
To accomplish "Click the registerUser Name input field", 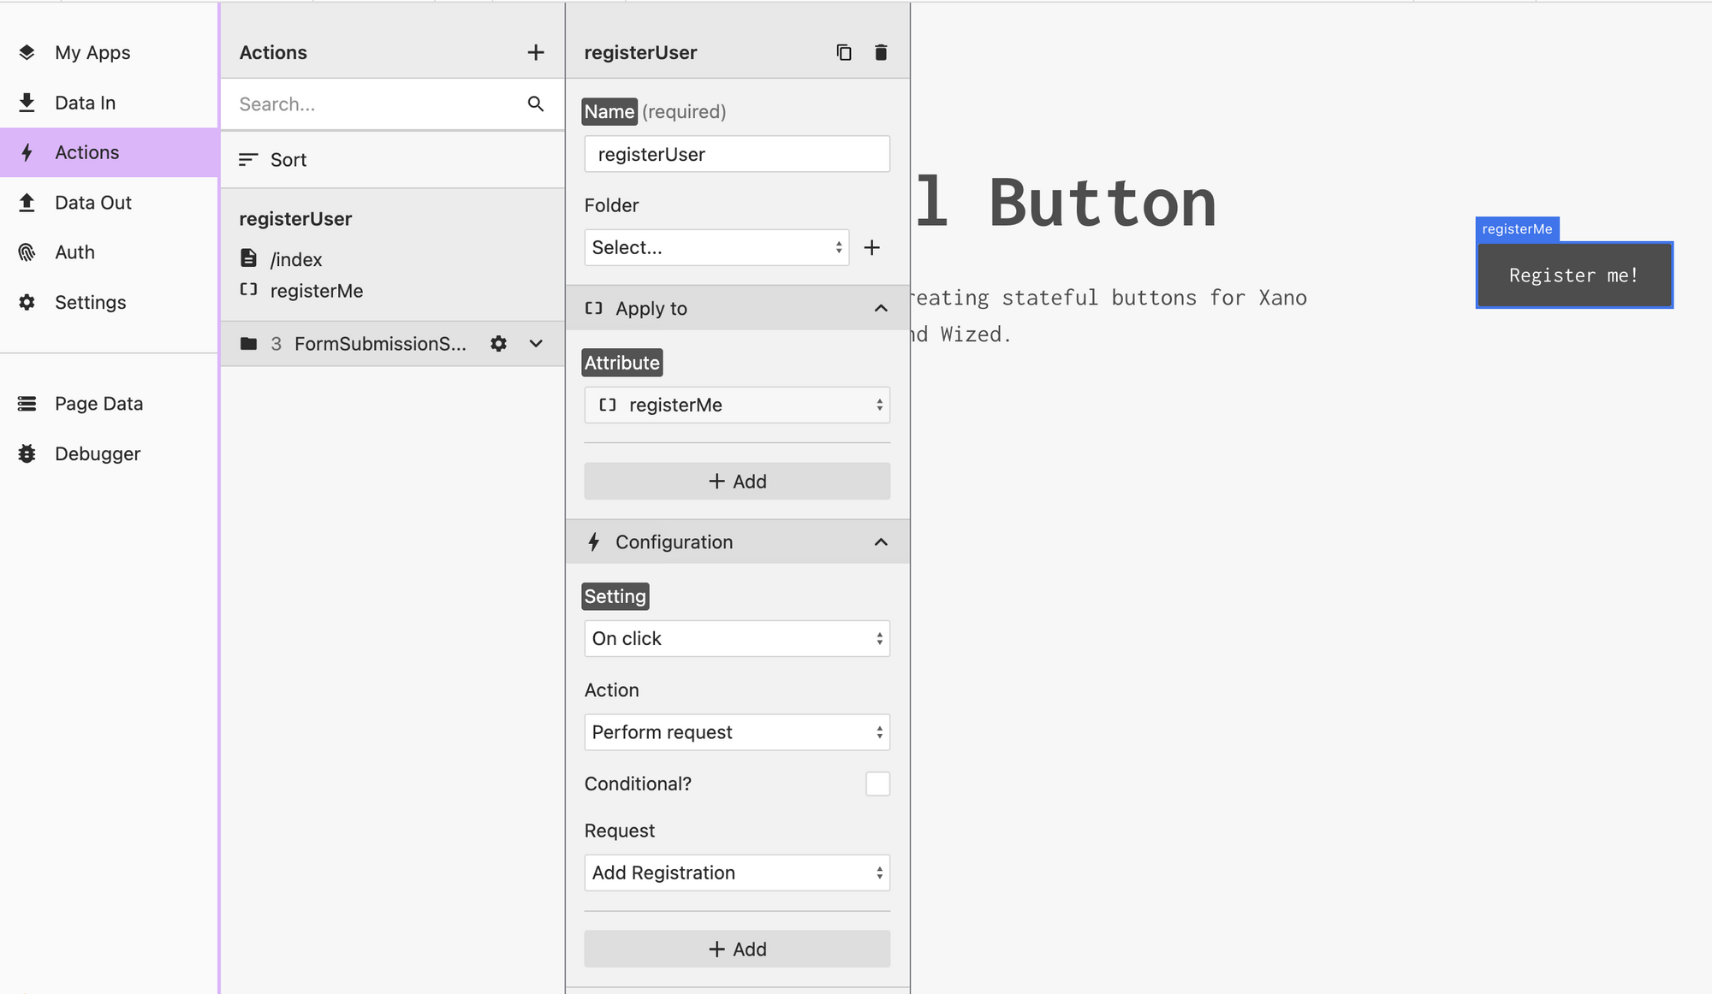I will click(x=738, y=152).
